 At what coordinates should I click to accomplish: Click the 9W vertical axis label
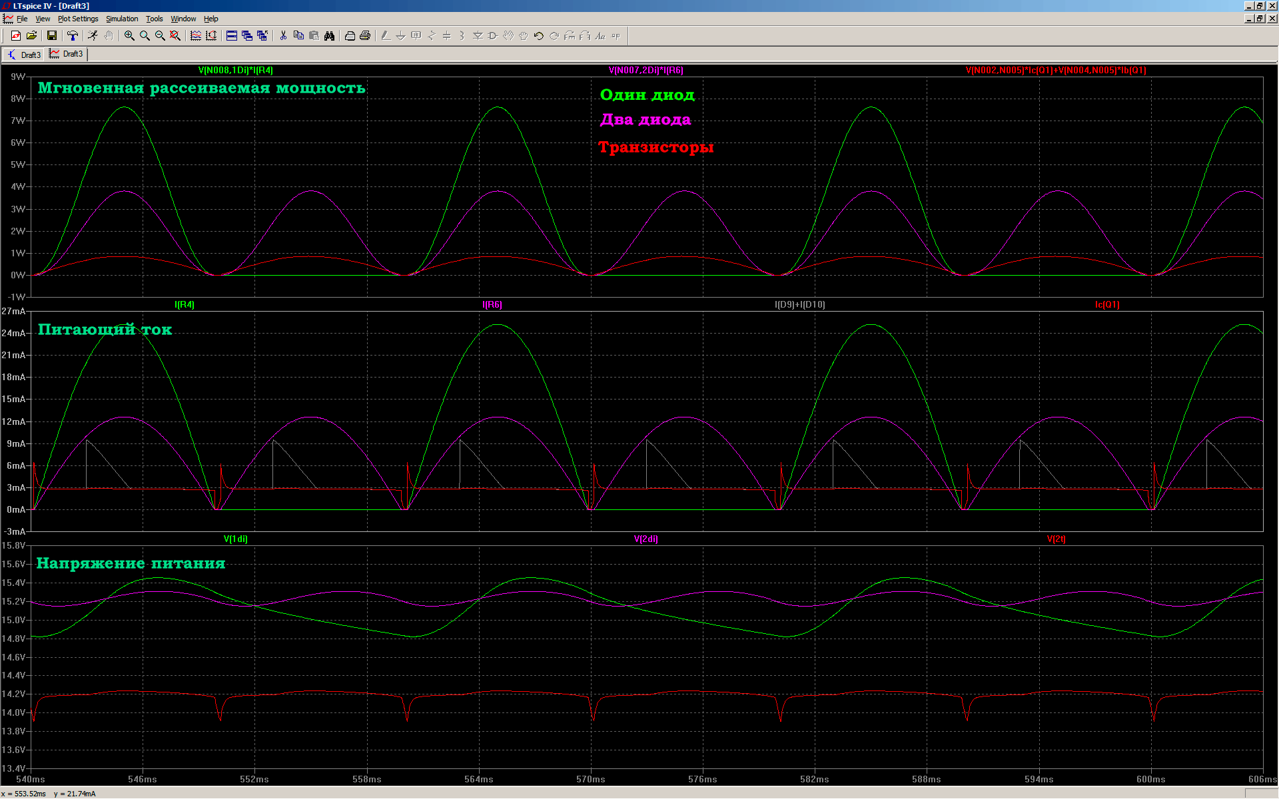pyautogui.click(x=18, y=77)
